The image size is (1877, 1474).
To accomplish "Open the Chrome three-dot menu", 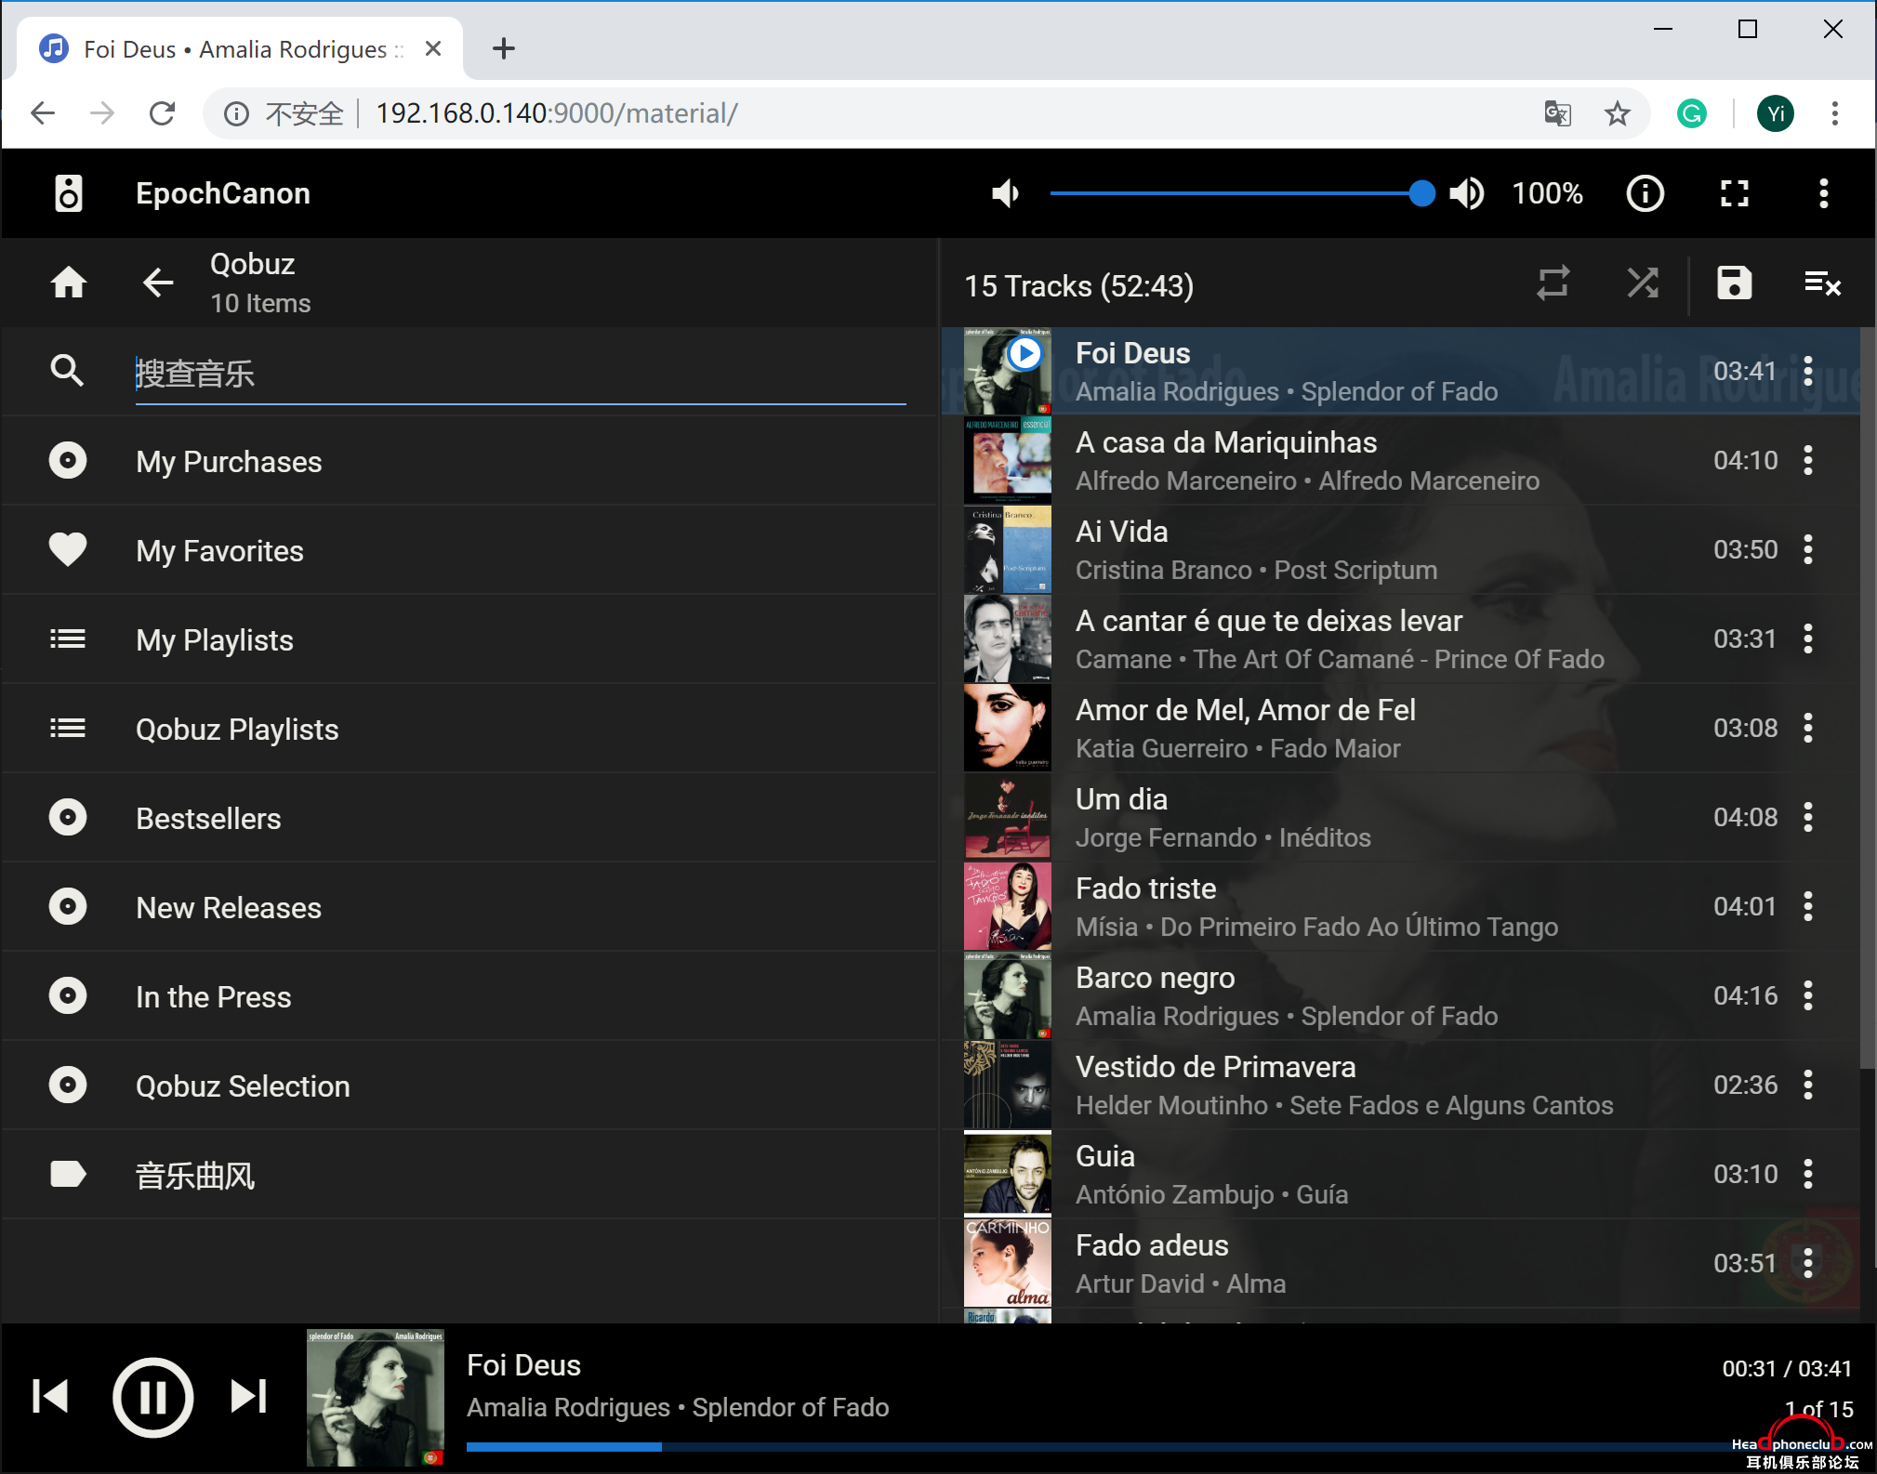I will 1834,113.
